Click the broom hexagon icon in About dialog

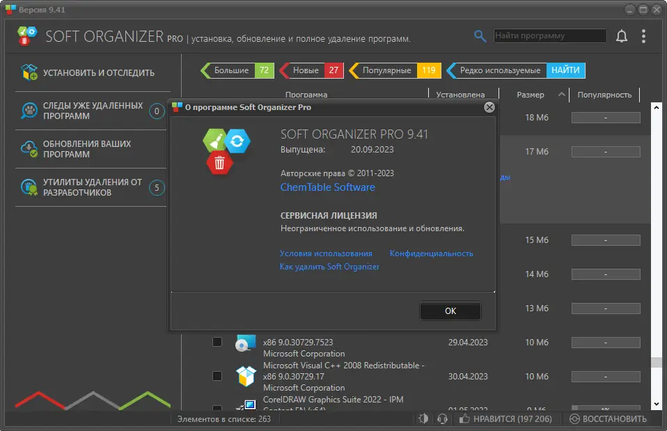pyautogui.click(x=215, y=141)
